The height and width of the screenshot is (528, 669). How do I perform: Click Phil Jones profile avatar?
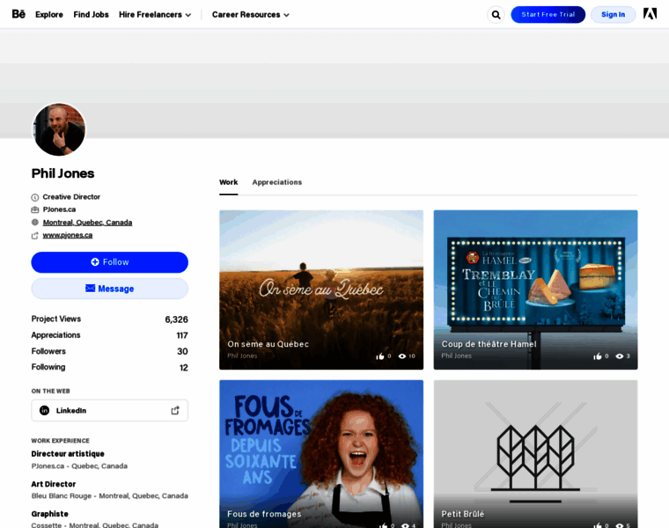coord(59,130)
